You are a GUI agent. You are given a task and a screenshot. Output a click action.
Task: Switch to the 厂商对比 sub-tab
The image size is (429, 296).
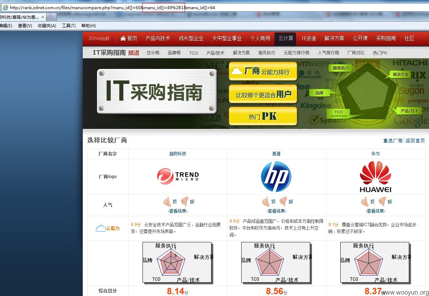356,53
